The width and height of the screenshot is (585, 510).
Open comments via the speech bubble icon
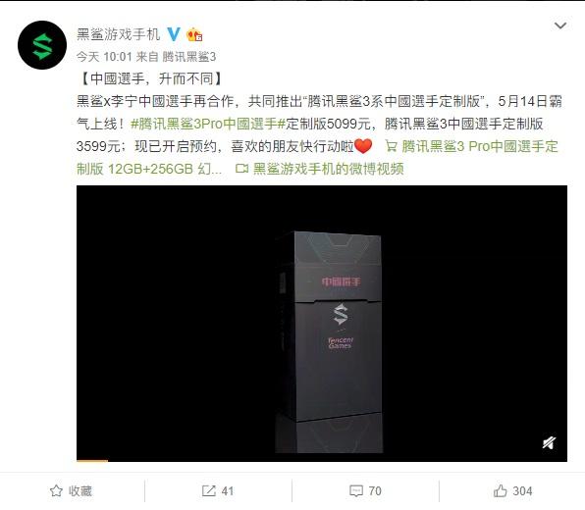pos(356,490)
